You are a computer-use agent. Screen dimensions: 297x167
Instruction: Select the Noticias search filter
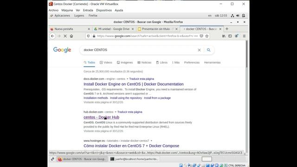point(144,63)
